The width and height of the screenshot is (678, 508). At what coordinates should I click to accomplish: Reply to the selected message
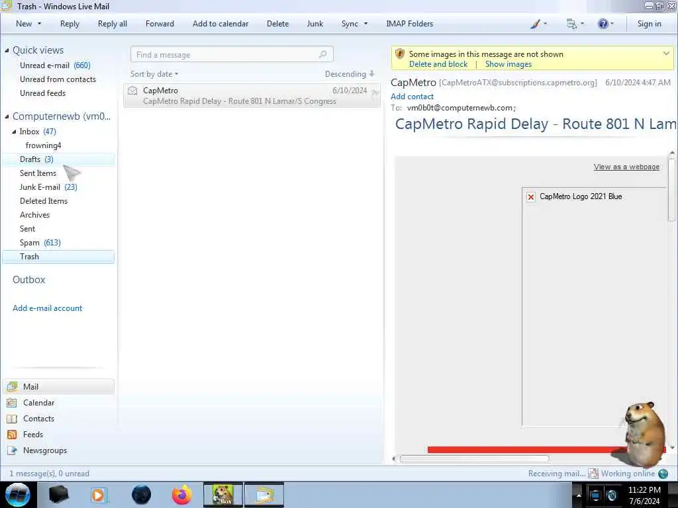(70, 24)
